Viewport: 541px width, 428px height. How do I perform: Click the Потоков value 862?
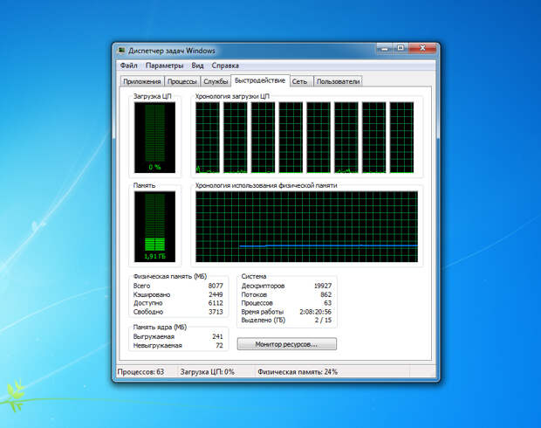coord(325,294)
